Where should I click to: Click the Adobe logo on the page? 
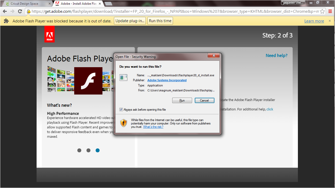click(49, 34)
